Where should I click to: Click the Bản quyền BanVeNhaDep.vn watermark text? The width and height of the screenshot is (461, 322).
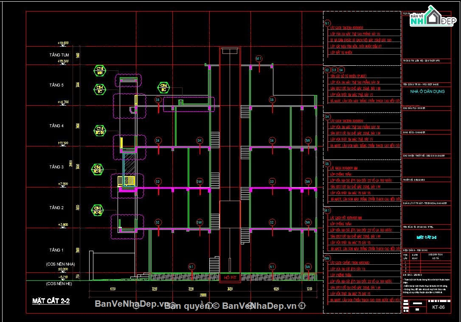coord(231,306)
